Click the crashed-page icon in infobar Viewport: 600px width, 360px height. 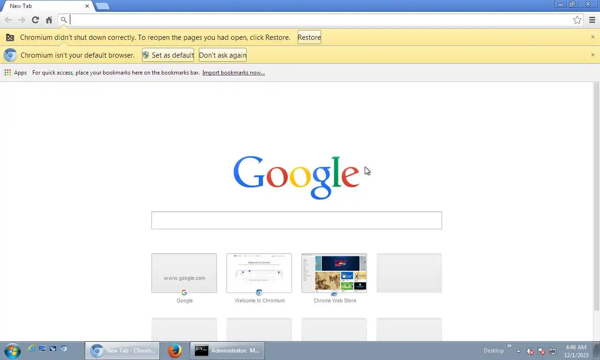coord(10,37)
